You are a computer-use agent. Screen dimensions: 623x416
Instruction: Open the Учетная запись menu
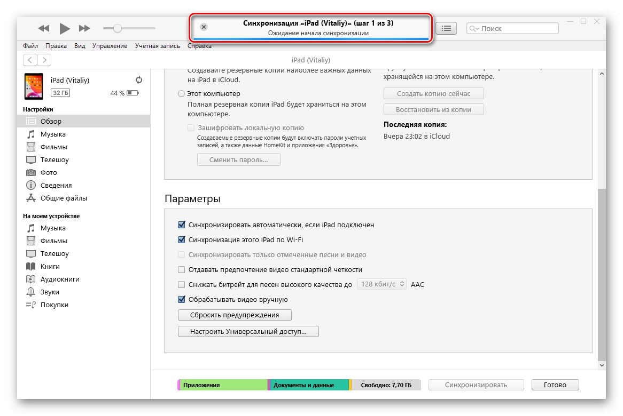pyautogui.click(x=157, y=46)
